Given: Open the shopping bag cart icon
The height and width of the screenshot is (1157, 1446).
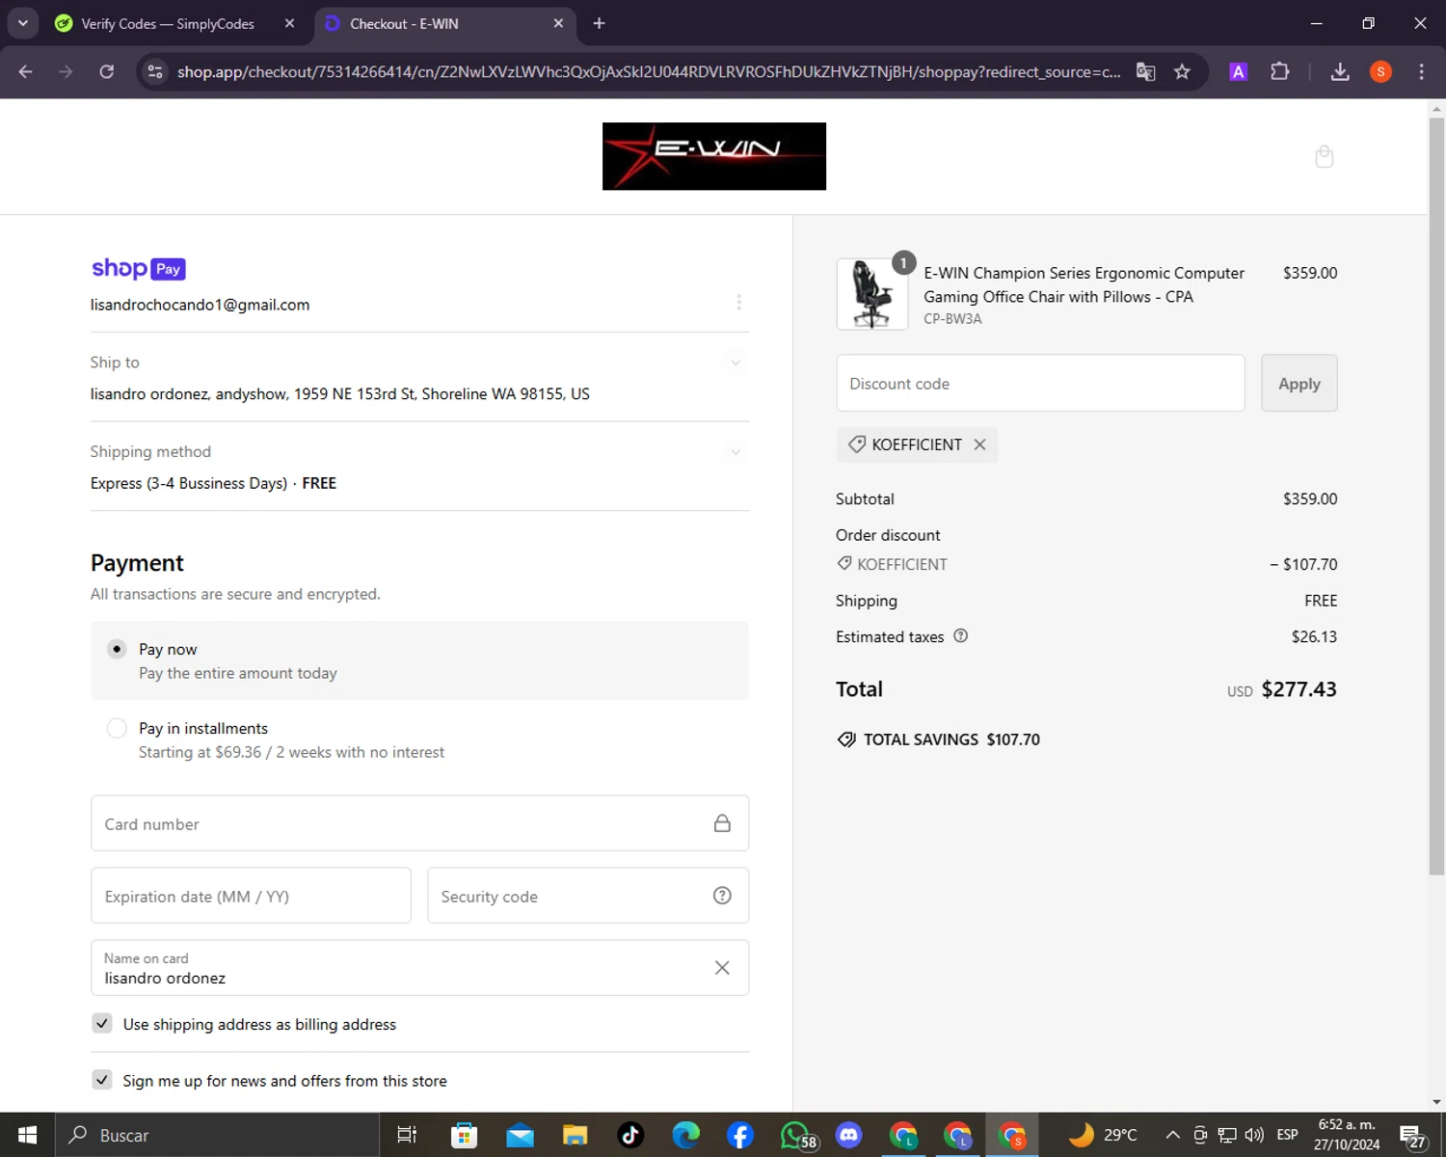Looking at the screenshot, I should tap(1325, 156).
